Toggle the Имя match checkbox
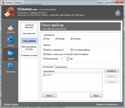 pyautogui.click(x=44, y=39)
